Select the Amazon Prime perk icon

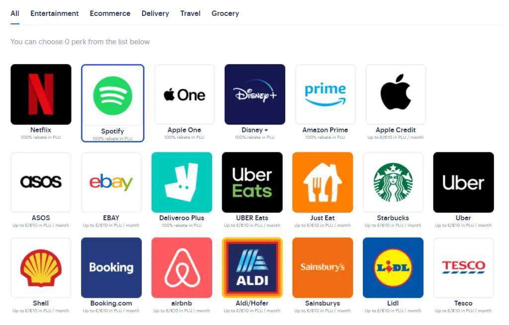point(325,94)
